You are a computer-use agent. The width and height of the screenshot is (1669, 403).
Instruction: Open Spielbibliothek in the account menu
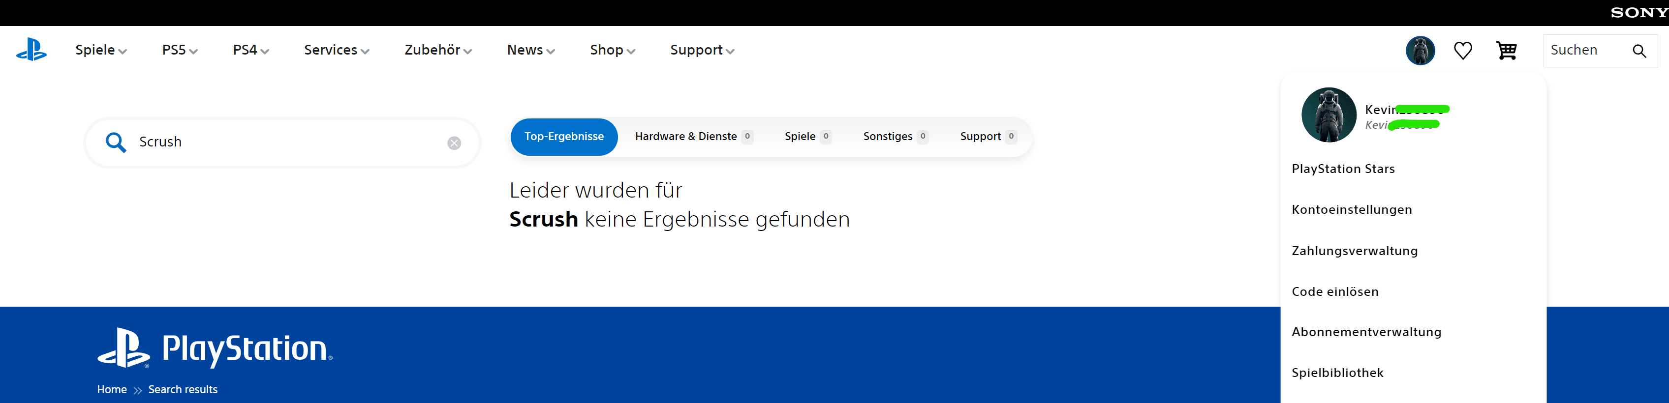pyautogui.click(x=1337, y=373)
